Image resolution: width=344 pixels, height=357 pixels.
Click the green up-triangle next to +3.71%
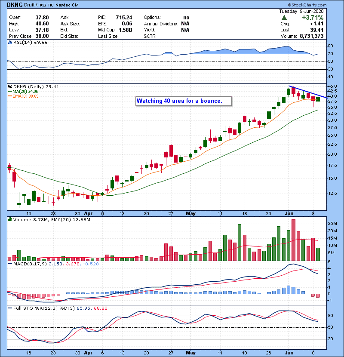284,18
